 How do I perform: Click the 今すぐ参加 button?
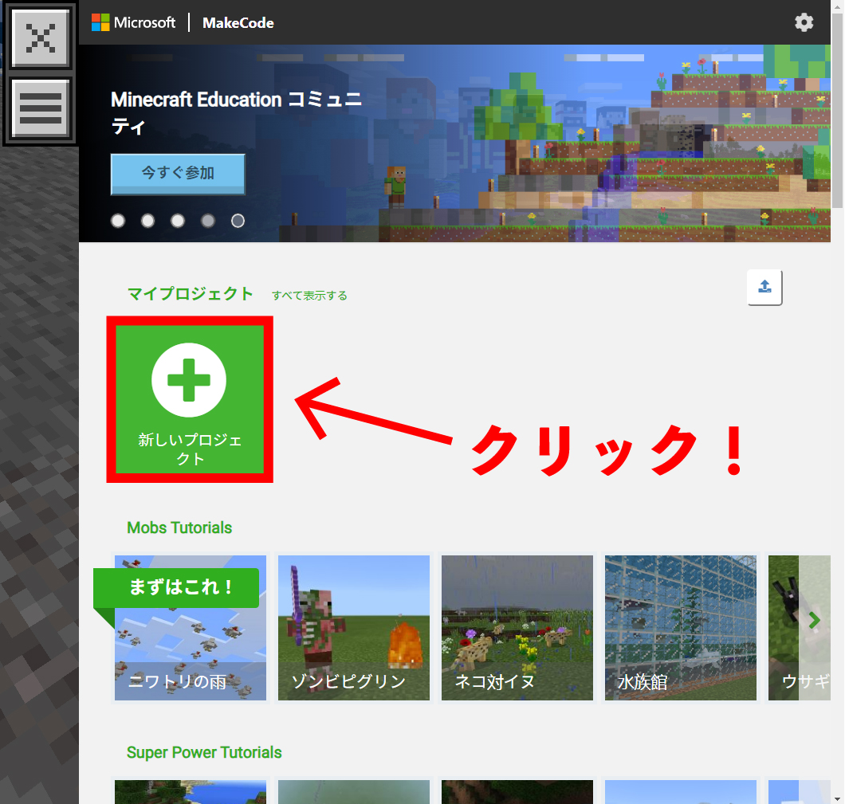click(178, 174)
